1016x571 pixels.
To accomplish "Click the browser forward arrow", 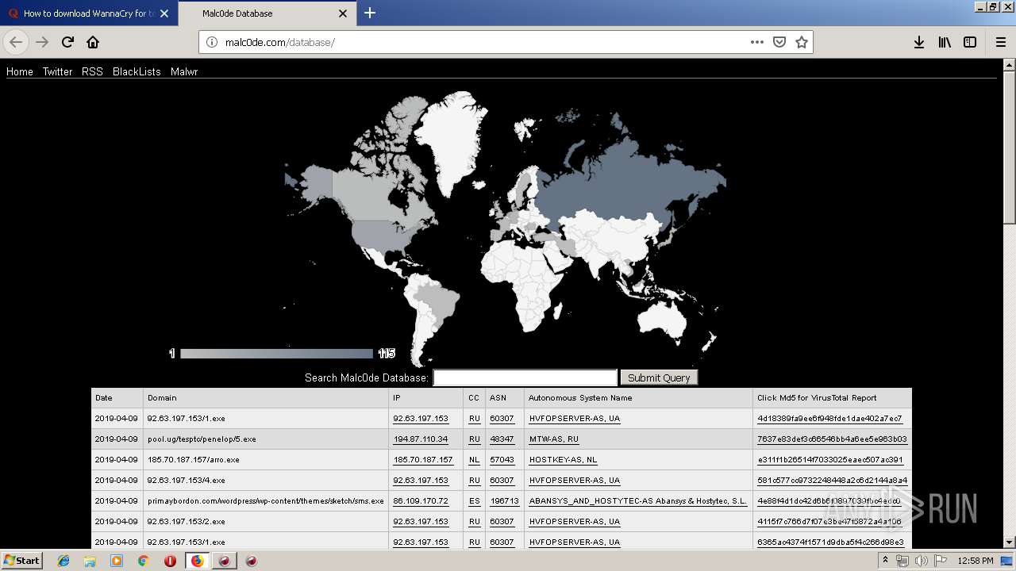I will (42, 42).
